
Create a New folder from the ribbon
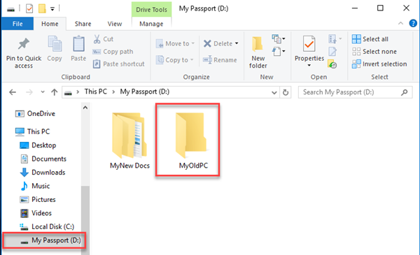click(258, 52)
